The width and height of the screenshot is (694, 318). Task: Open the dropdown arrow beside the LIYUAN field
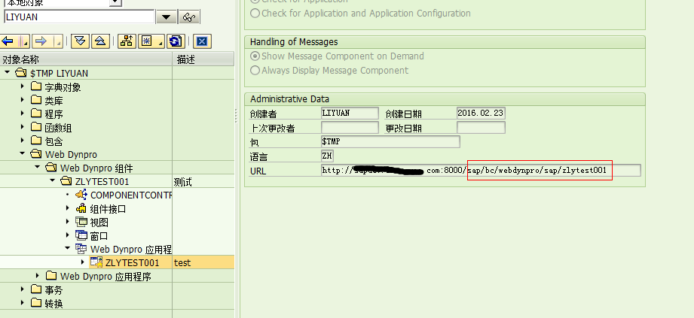pyautogui.click(x=167, y=17)
